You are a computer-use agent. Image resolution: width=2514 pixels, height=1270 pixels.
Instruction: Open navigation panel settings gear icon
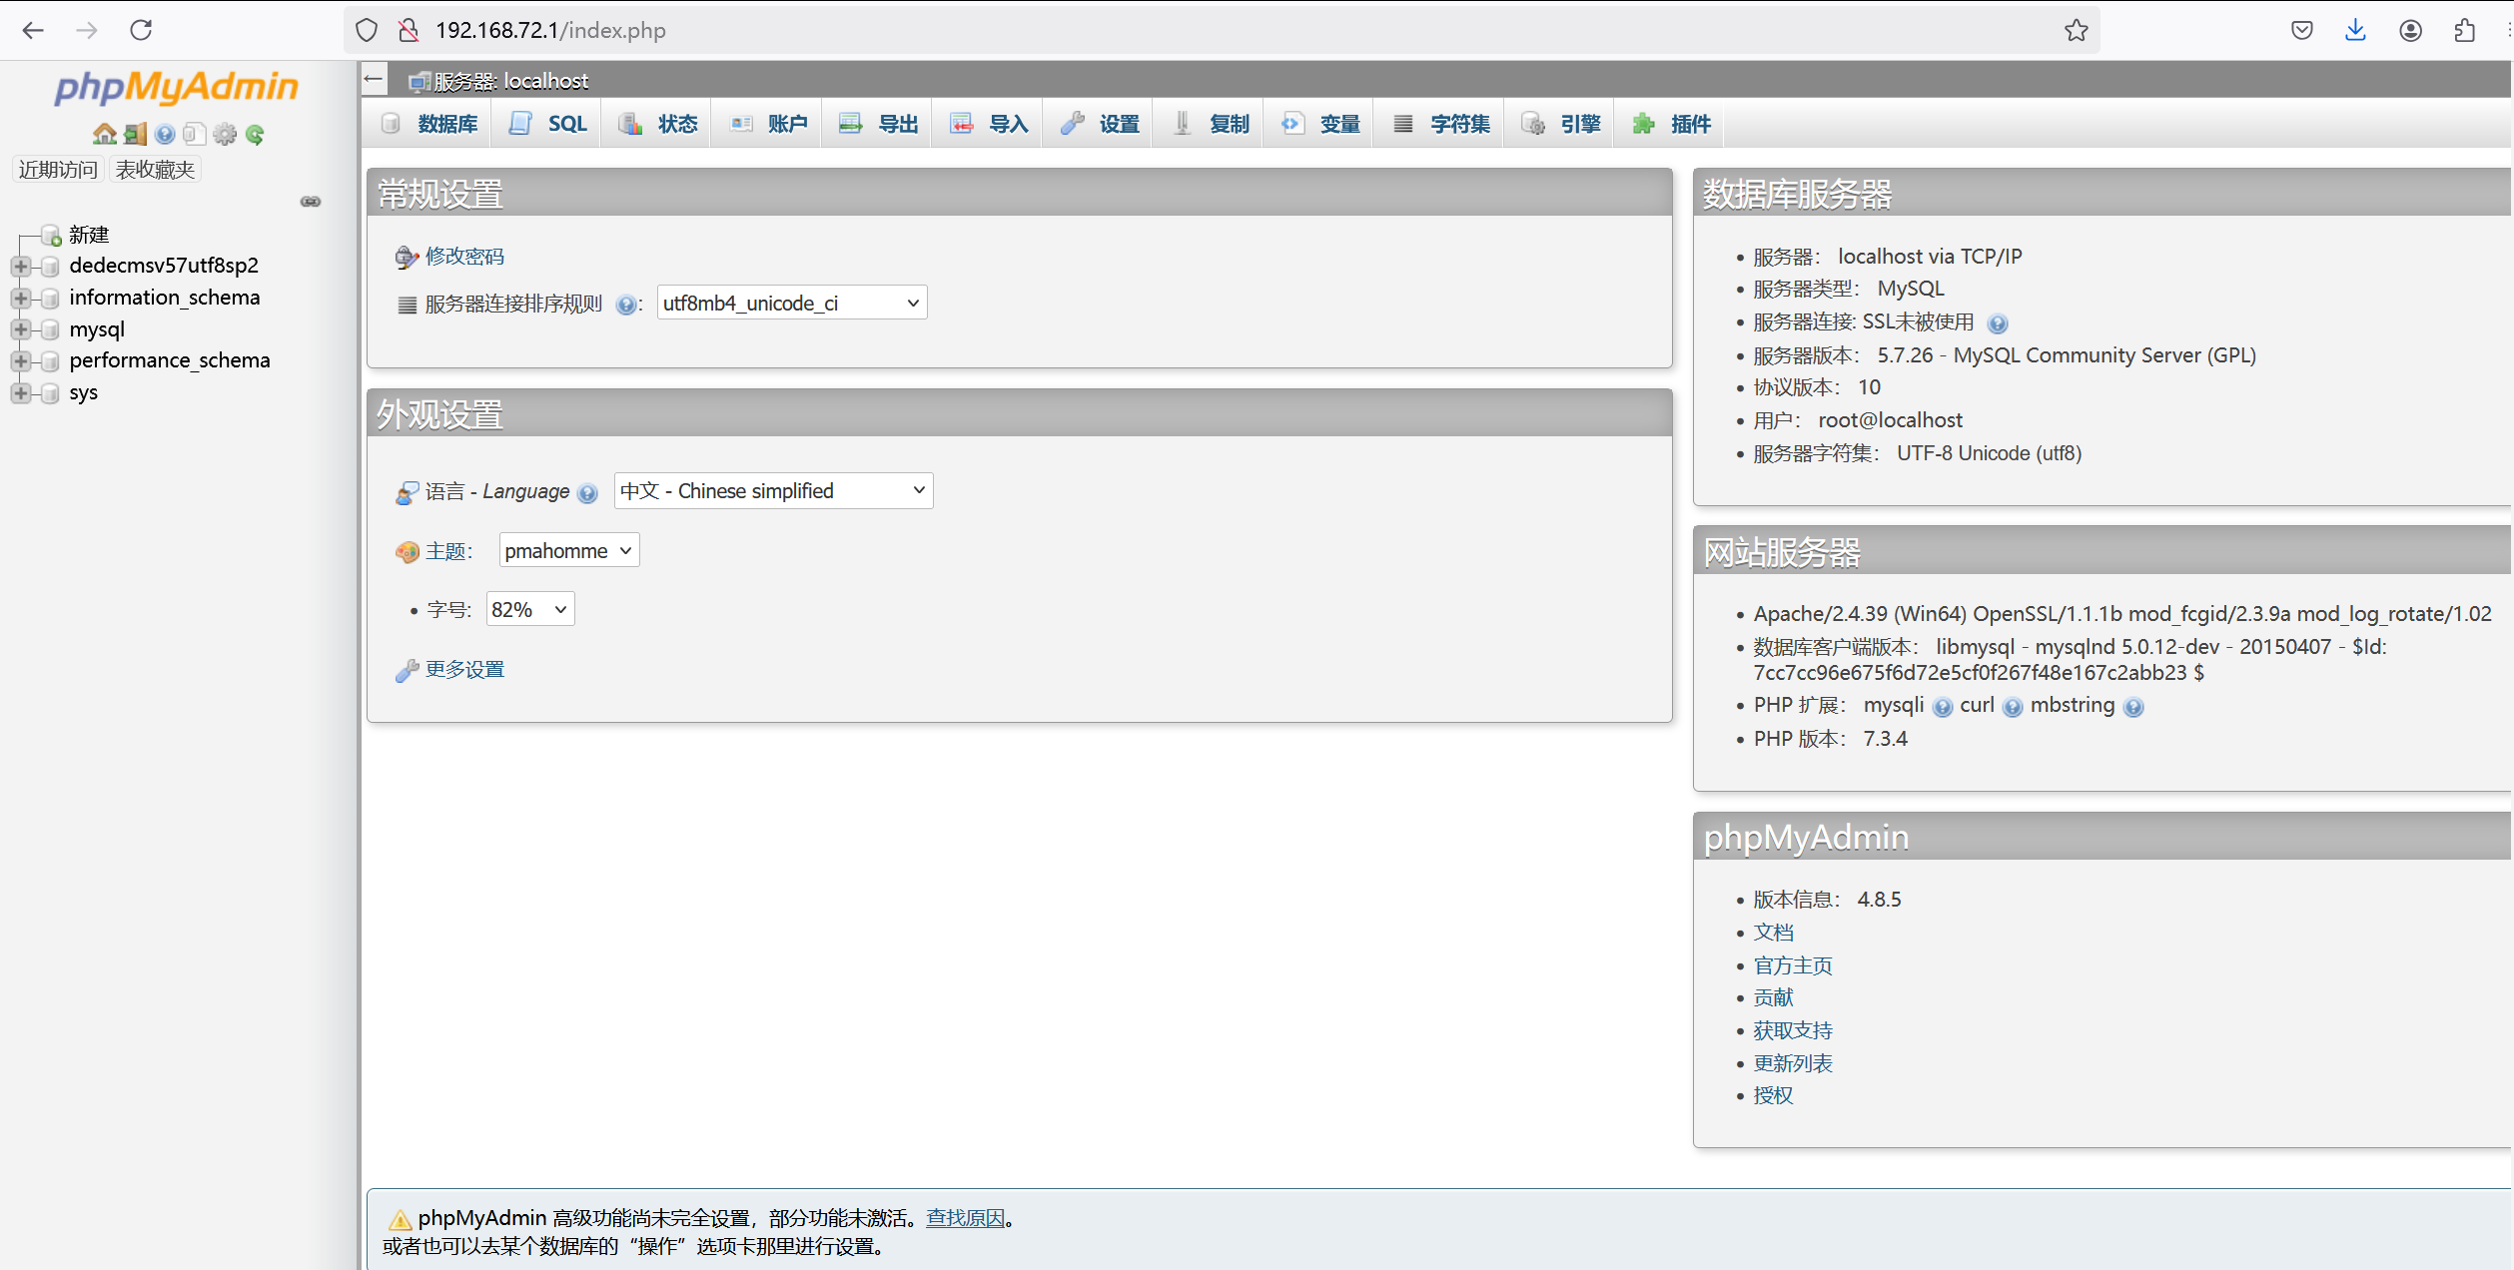pyautogui.click(x=225, y=134)
